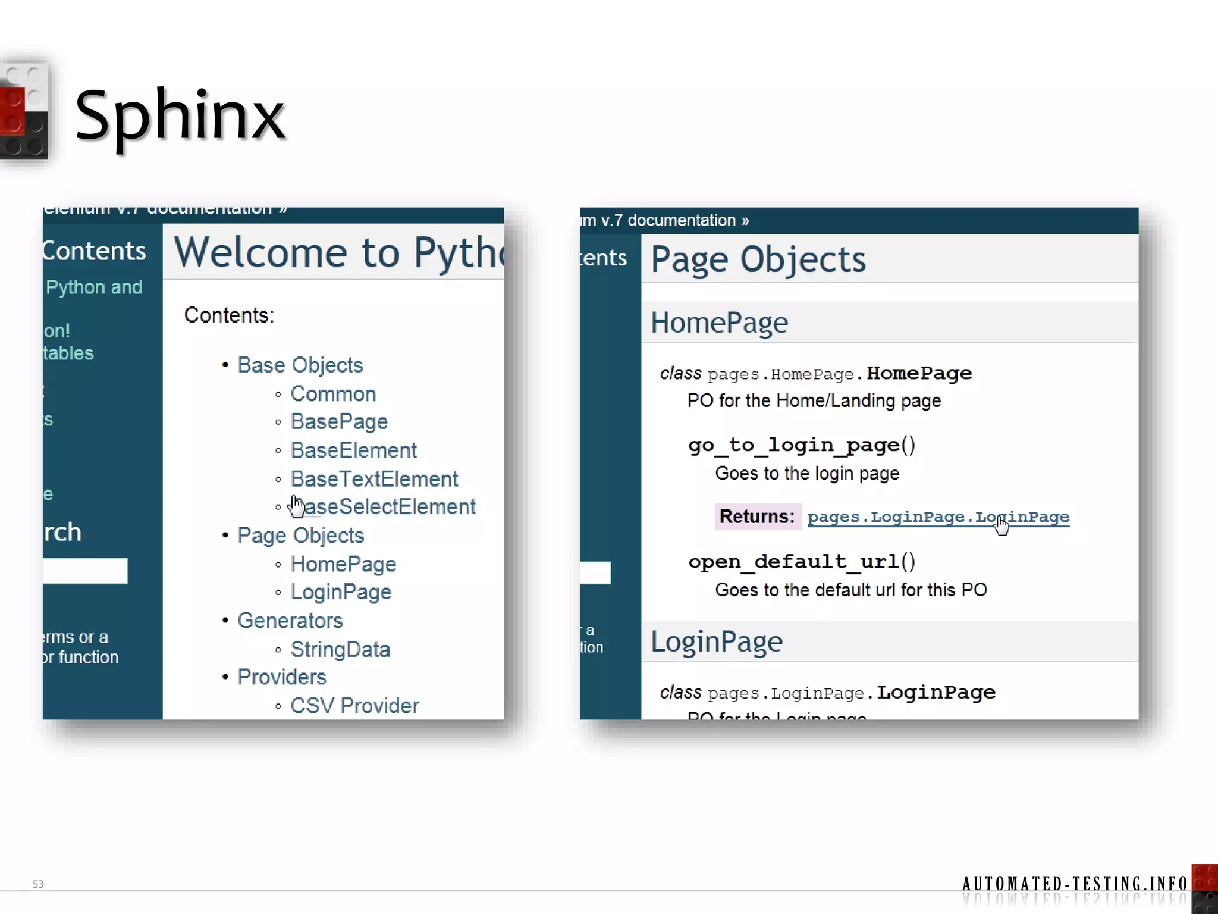
Task: Click the 'class pages.LoginPage.LoginPage' signature
Action: click(828, 693)
